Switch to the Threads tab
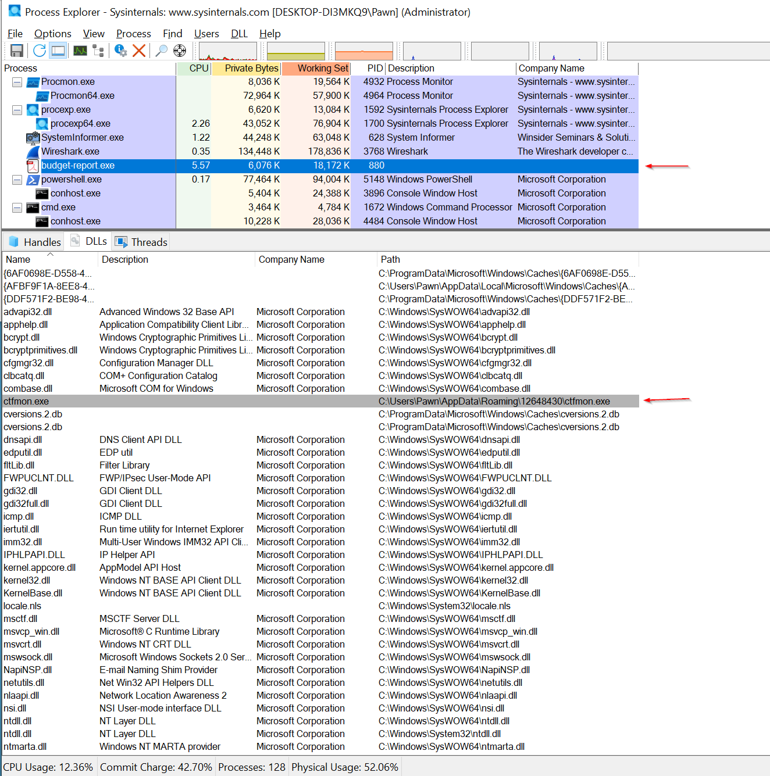The height and width of the screenshot is (776, 770). 141,242
